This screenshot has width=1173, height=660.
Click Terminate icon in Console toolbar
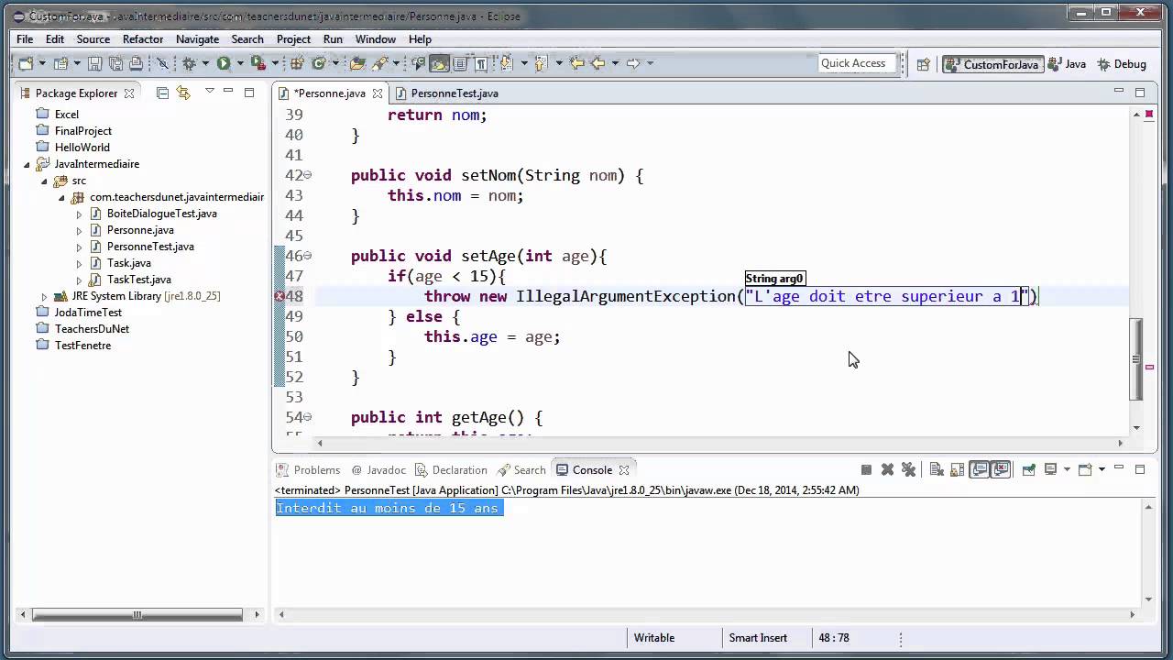pyautogui.click(x=866, y=469)
